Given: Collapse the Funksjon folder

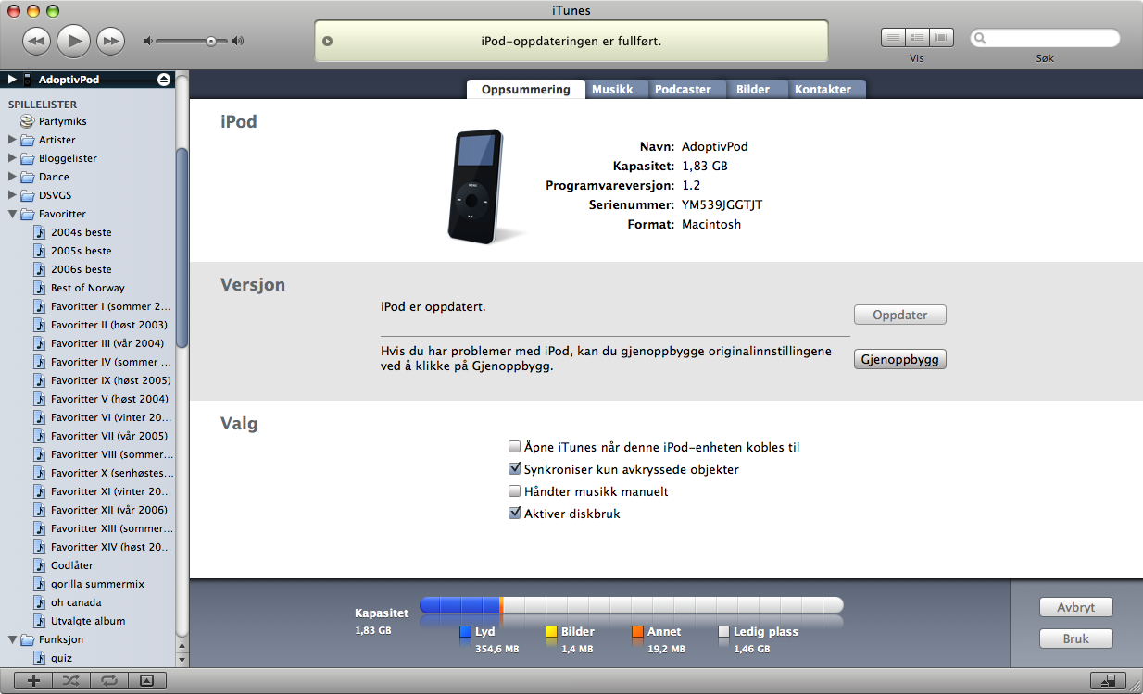Looking at the screenshot, I should [12, 639].
